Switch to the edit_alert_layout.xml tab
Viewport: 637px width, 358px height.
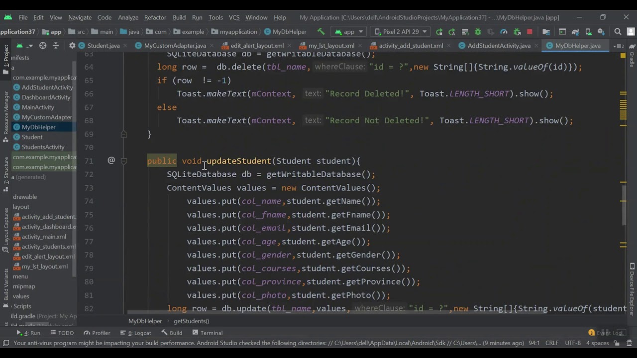coord(257,45)
